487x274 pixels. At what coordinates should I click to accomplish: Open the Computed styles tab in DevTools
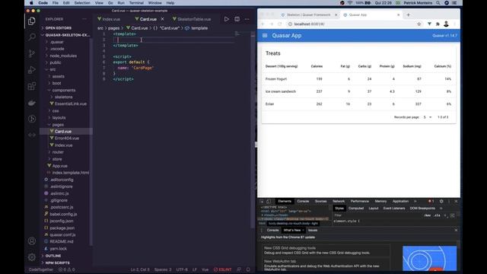click(356, 208)
